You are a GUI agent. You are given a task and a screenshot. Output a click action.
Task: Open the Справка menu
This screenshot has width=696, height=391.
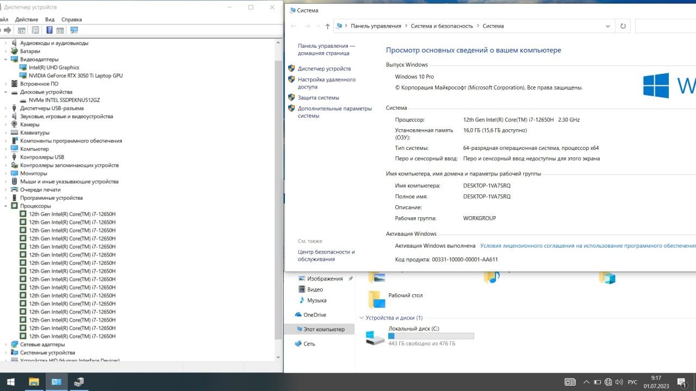click(x=71, y=20)
